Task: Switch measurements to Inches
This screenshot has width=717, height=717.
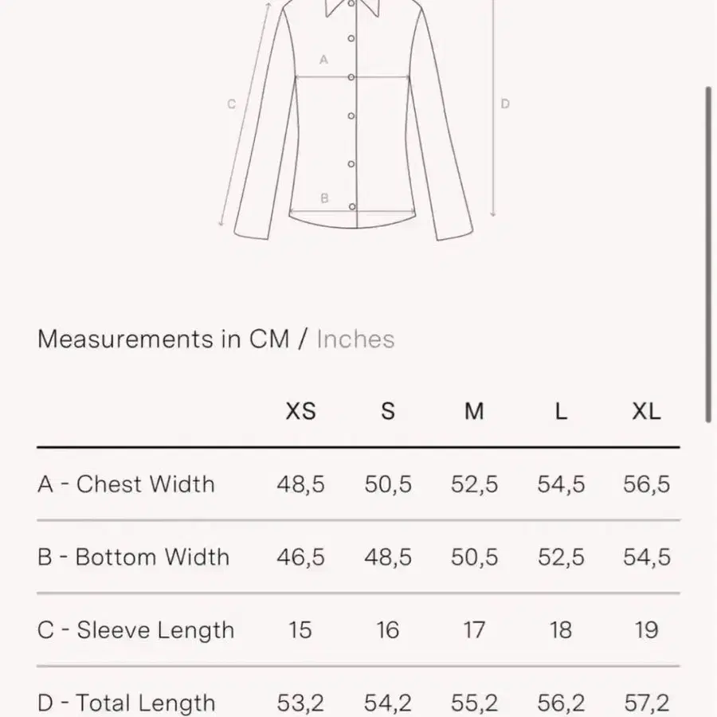Action: (355, 339)
